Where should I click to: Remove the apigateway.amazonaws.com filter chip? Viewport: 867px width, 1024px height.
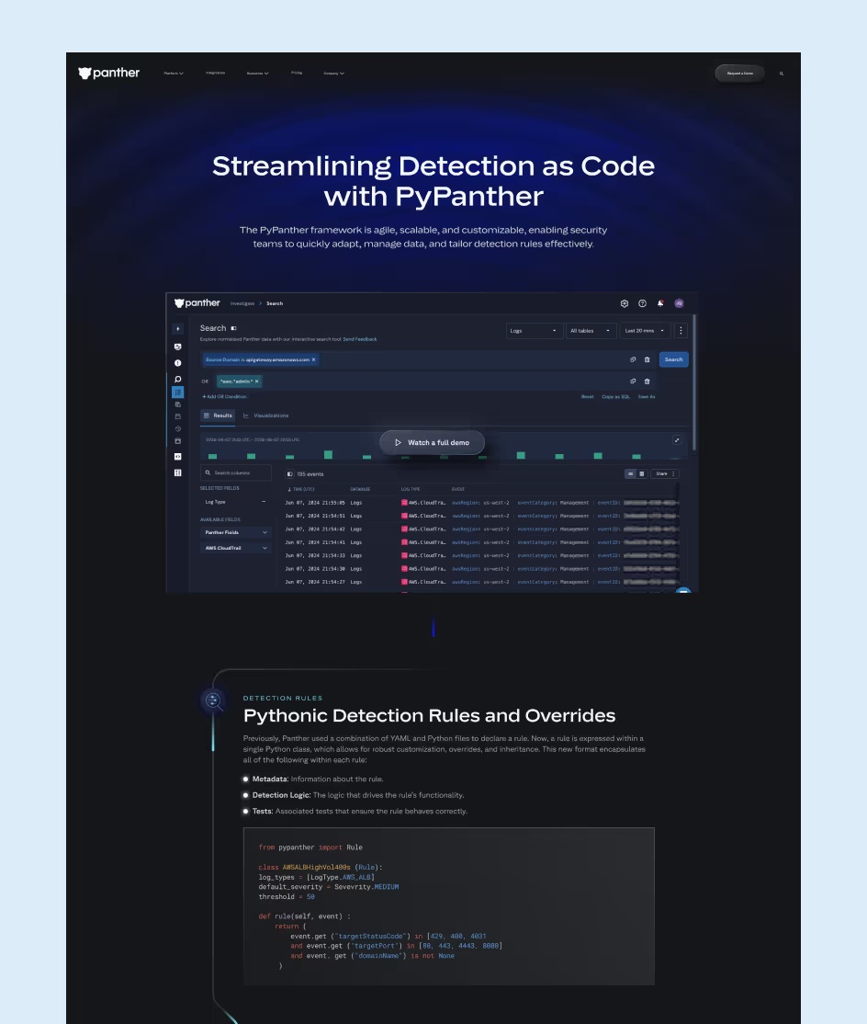[314, 359]
